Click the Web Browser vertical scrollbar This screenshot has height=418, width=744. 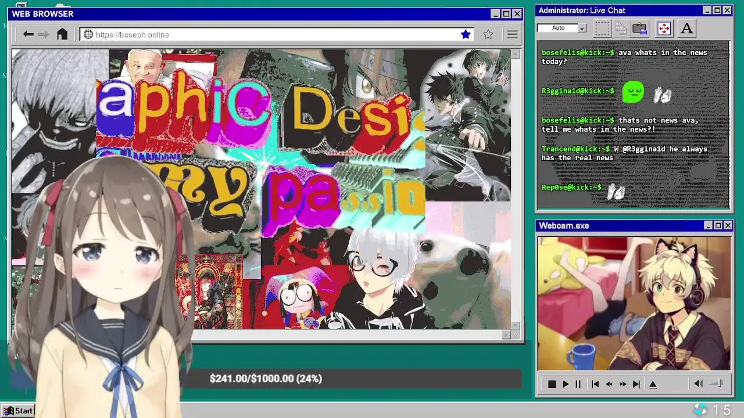516,190
